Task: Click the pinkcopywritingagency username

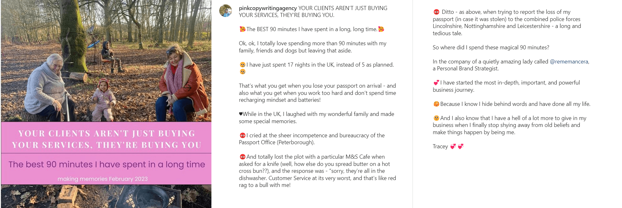Action: click(268, 8)
